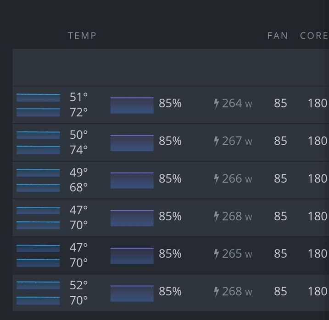329x320 pixels.
Task: Open the temperature graph beside 51°
Action: [38, 98]
